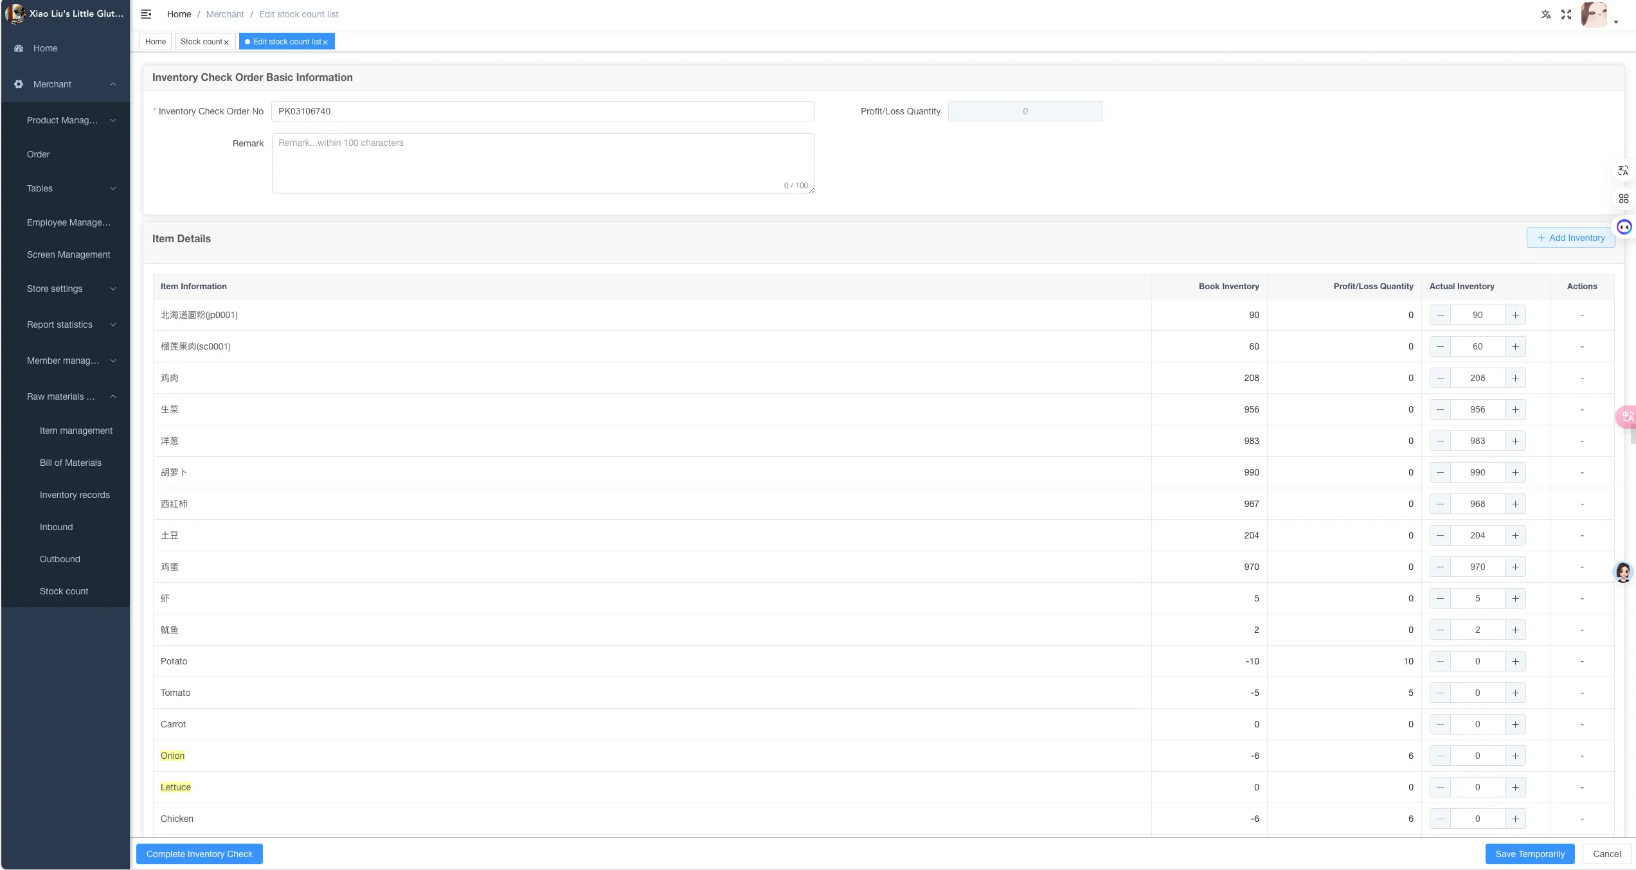Viewport: 1636px width, 870px height.
Task: Close the Stock count tab
Action: pyautogui.click(x=226, y=42)
